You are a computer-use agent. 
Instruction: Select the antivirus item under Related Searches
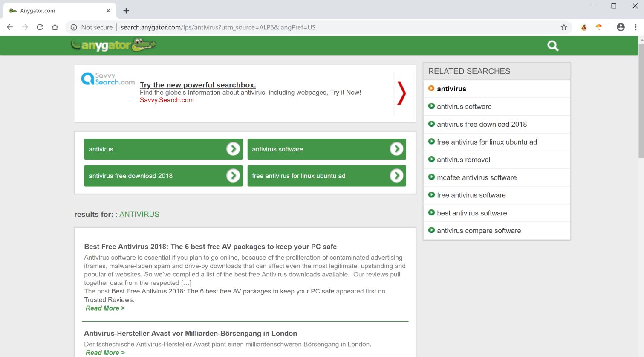[452, 89]
